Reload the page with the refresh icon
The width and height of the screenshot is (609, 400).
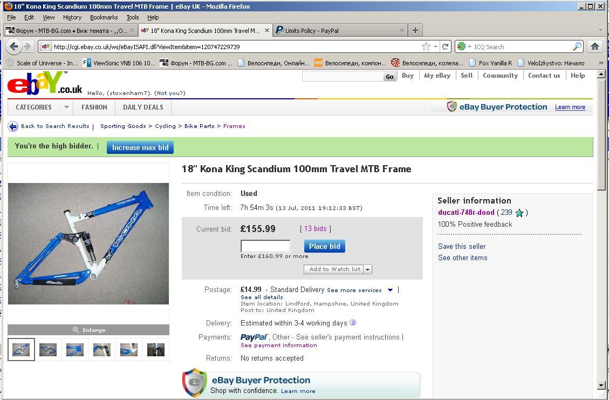point(446,46)
